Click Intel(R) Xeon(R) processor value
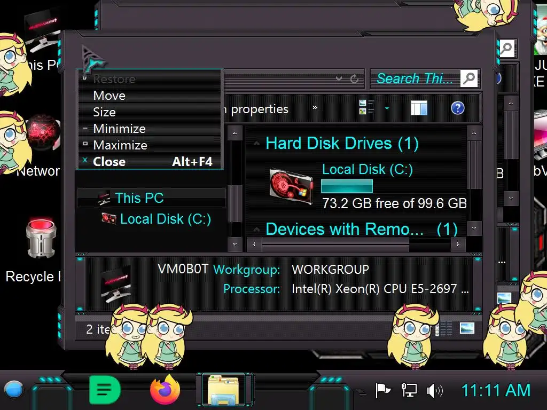Screen dimensions: 547x410 point(380,289)
